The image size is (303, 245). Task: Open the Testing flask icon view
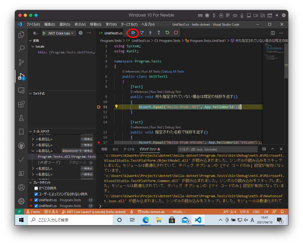pos(21,118)
